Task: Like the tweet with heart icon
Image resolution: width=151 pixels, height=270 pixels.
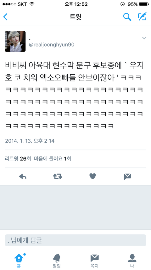Action: pyautogui.click(x=92, y=176)
